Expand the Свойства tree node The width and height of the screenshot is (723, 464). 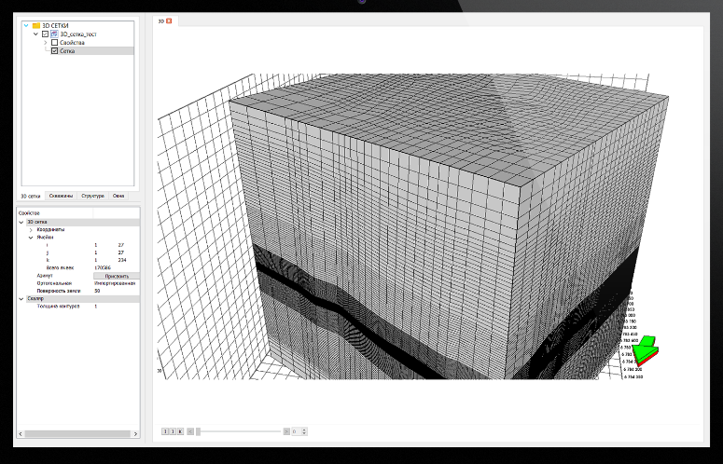coord(45,43)
